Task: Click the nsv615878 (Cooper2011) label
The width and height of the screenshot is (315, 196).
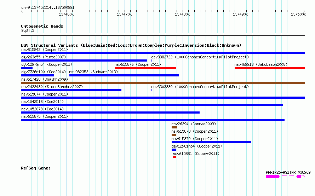Action: pos(195,131)
